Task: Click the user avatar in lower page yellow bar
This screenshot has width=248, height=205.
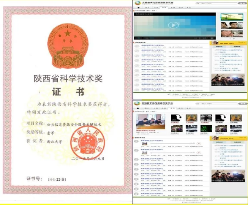Action: pos(215,138)
